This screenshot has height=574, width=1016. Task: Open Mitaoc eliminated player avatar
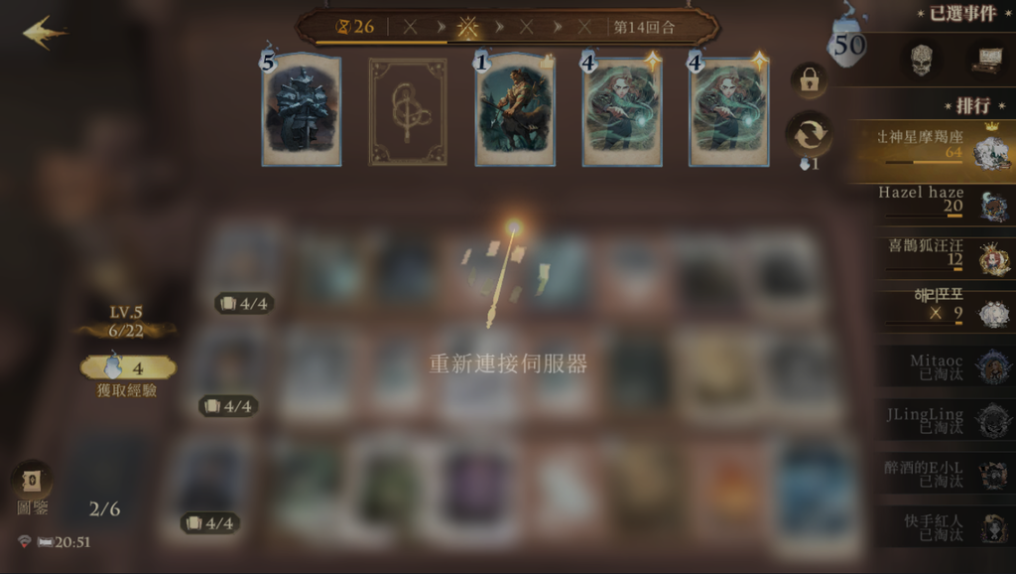[x=994, y=366]
